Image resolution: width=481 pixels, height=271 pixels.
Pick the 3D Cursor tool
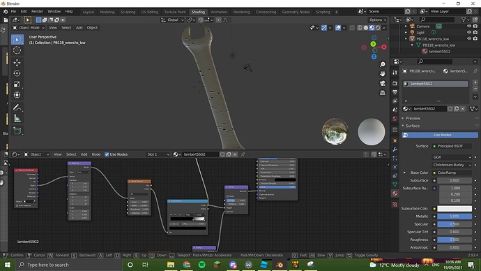(x=17, y=50)
